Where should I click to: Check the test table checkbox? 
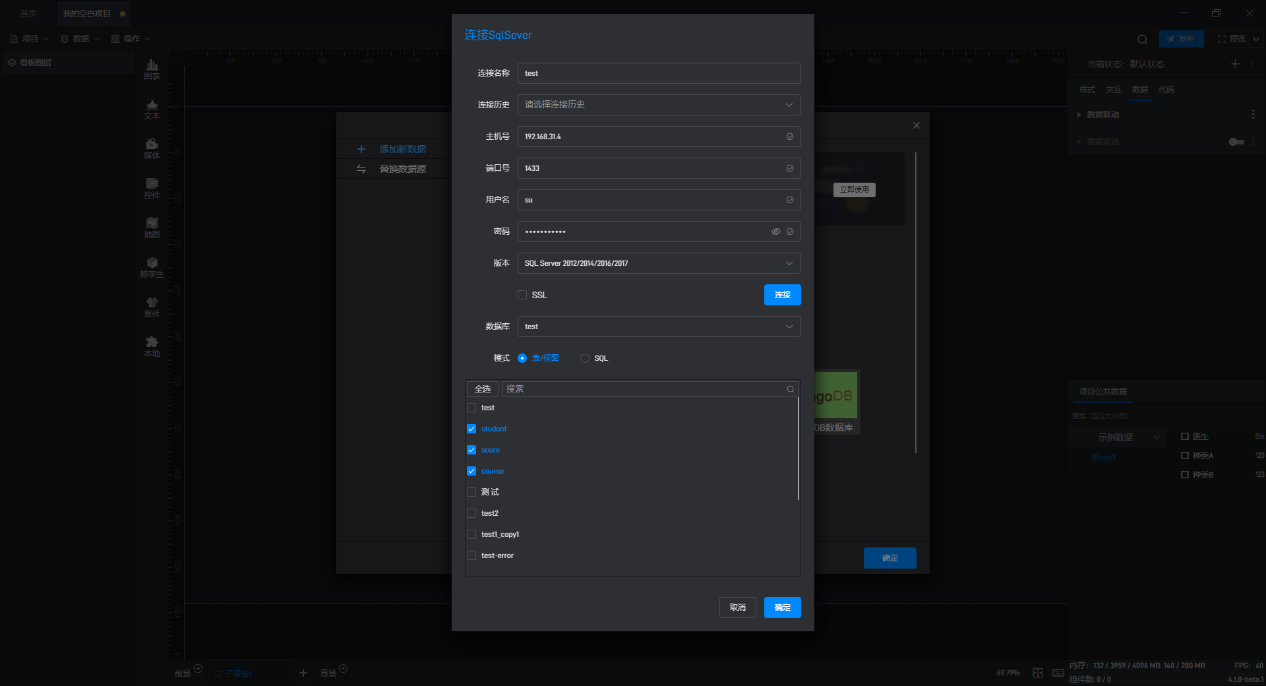pyautogui.click(x=471, y=408)
